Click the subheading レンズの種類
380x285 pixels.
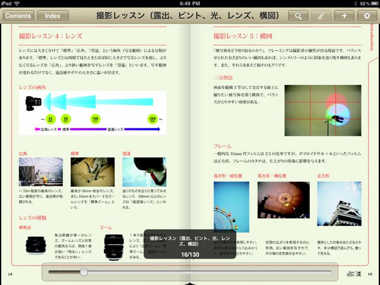click(33, 218)
